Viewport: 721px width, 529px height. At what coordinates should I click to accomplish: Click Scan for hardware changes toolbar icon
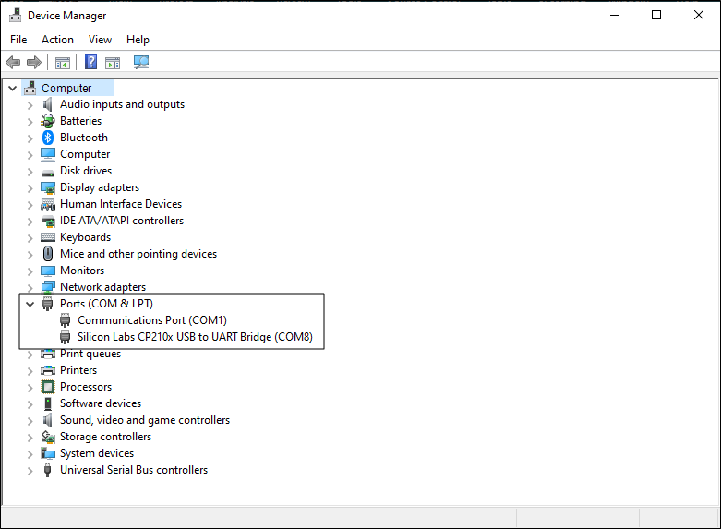(141, 62)
